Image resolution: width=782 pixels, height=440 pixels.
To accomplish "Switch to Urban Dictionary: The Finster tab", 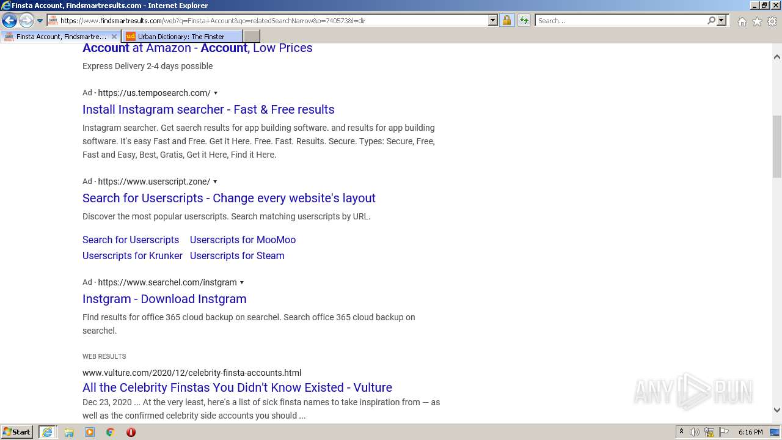I will click(x=182, y=37).
